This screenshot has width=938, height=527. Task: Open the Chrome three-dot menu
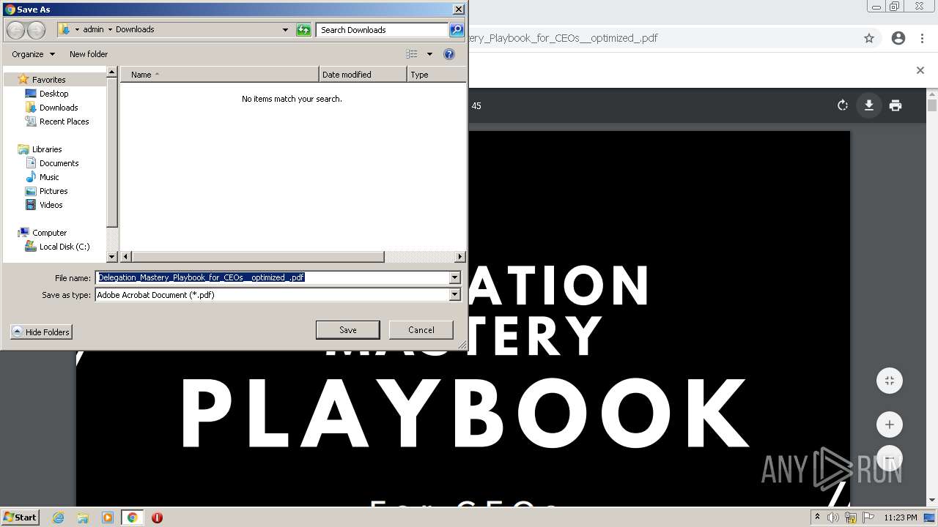923,38
